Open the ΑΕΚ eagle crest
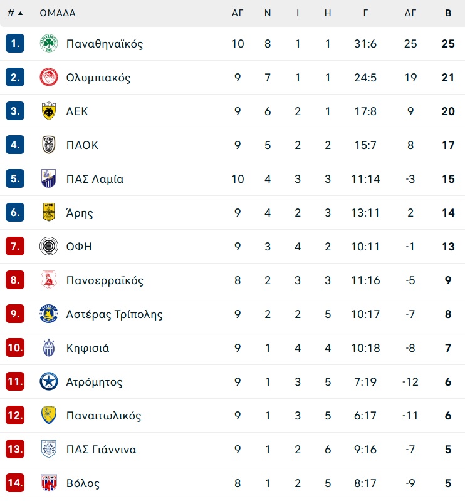The image size is (465, 504). [49, 111]
